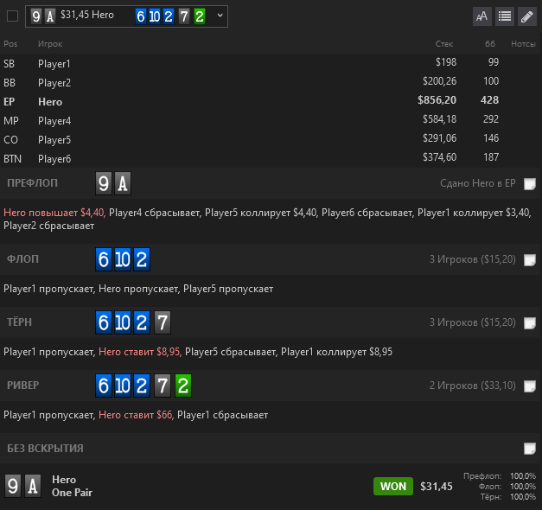Click the ТЁРН section label
The width and height of the screenshot is (542, 510).
pyautogui.click(x=19, y=322)
